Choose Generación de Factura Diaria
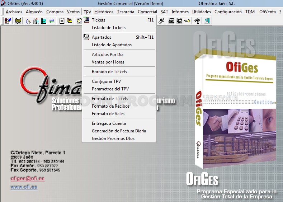Viewport: 283px width, 202px height. (119, 131)
